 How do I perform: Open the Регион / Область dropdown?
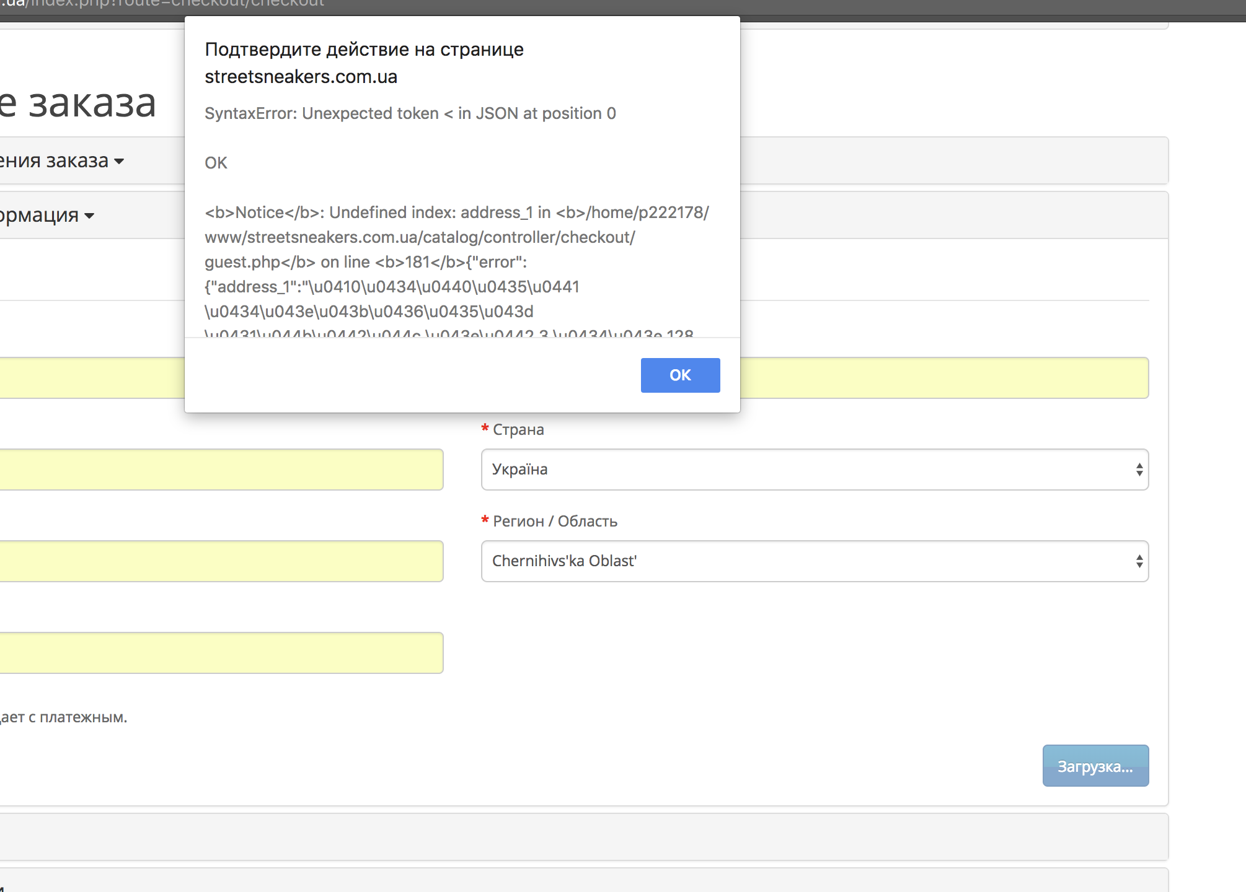tap(815, 561)
